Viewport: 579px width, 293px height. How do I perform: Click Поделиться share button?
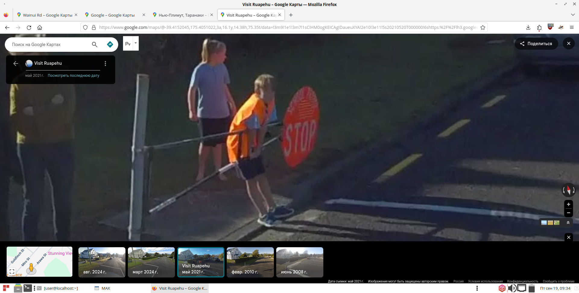click(536, 44)
